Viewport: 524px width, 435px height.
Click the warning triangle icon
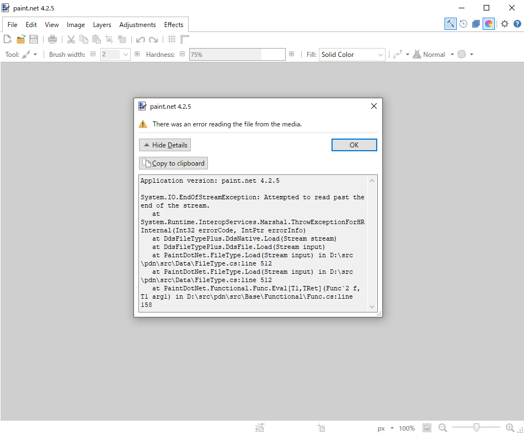pos(143,124)
